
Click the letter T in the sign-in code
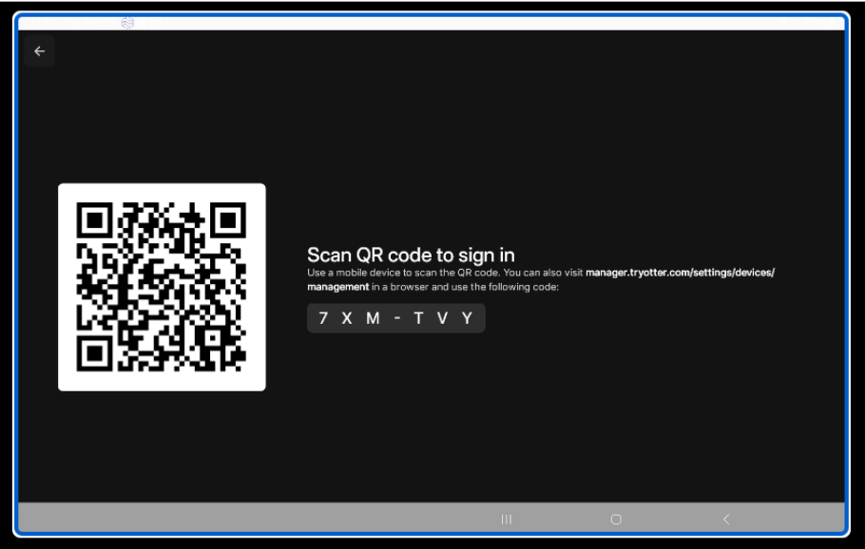pos(418,318)
